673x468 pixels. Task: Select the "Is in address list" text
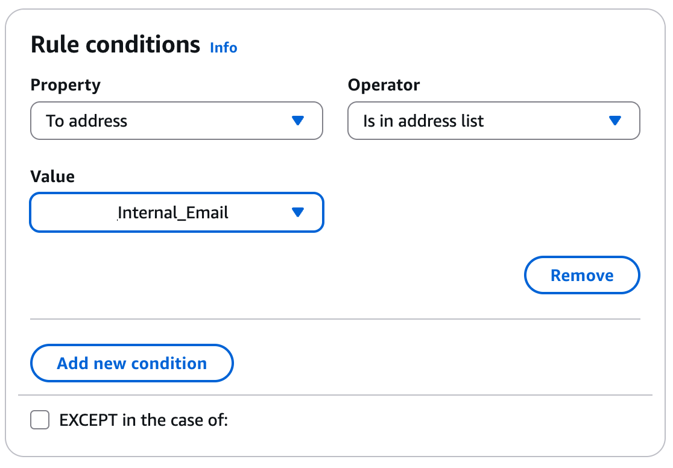(x=423, y=121)
